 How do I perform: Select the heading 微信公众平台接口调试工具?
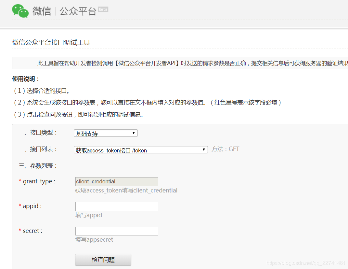(x=51, y=42)
